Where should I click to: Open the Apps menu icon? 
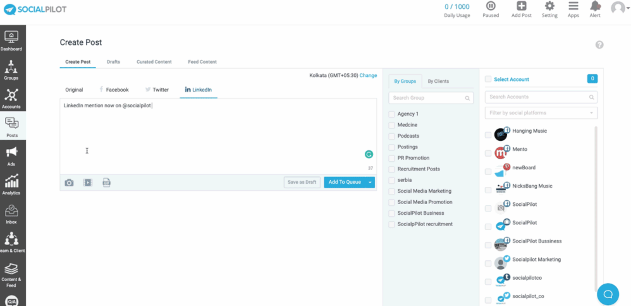click(x=573, y=6)
